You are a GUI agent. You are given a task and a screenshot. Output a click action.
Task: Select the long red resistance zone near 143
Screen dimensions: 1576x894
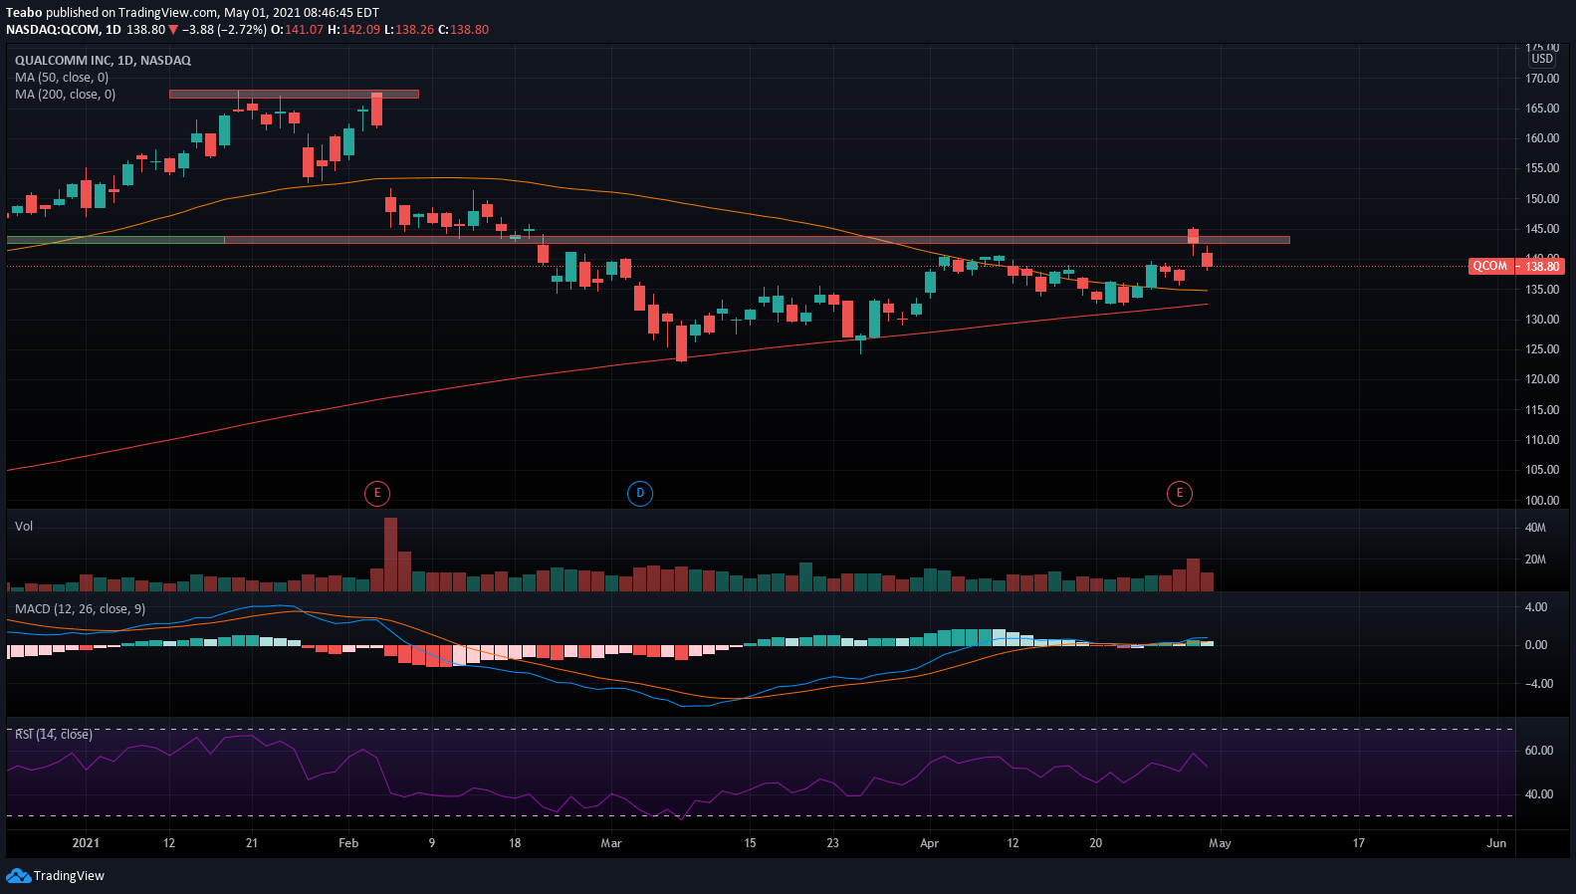click(x=758, y=240)
